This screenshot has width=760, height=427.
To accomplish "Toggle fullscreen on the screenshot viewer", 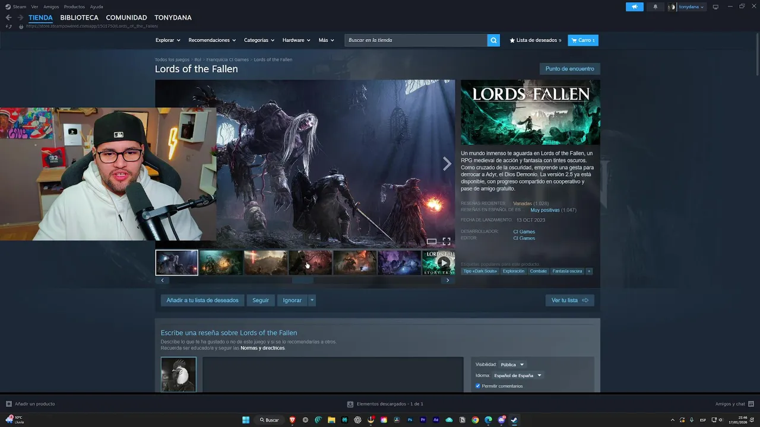I will point(446,241).
